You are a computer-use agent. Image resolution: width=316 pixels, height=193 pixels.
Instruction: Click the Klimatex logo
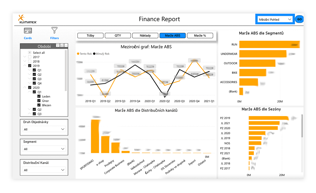pos(27,19)
